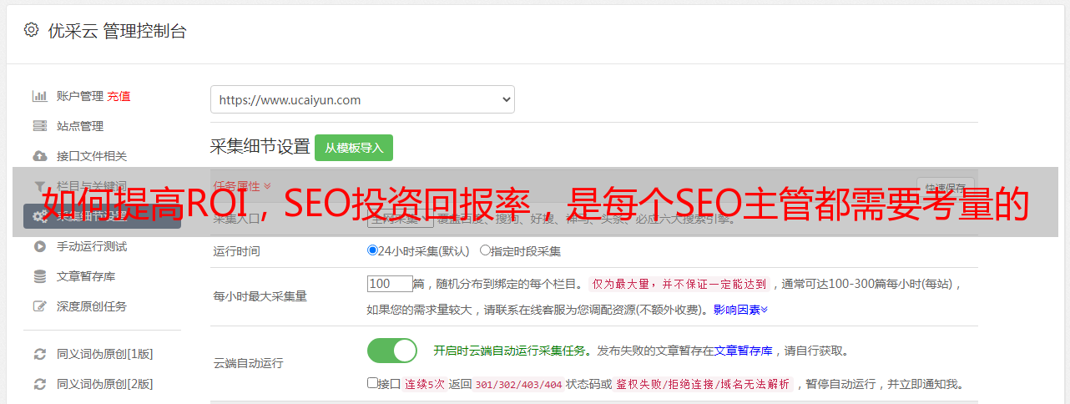
Task: Collapse the 任务属性 section chevron
Action: 267,186
